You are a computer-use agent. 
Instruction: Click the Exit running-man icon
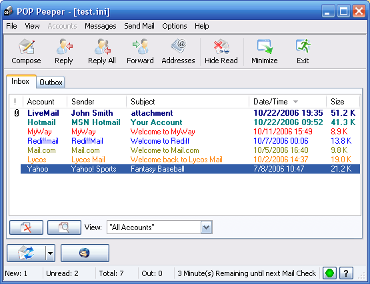(x=303, y=46)
